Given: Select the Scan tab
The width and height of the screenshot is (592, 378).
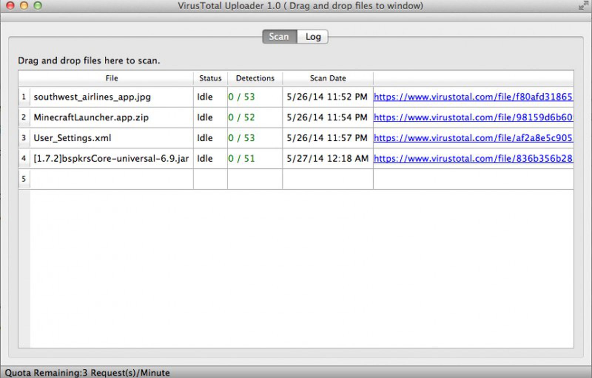Looking at the screenshot, I should (279, 37).
